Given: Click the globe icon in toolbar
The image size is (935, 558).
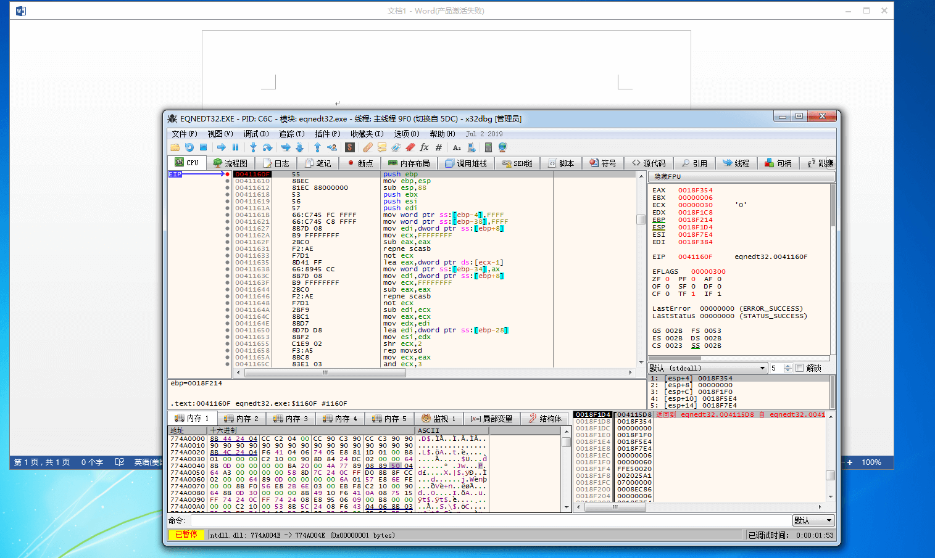Looking at the screenshot, I should (502, 147).
